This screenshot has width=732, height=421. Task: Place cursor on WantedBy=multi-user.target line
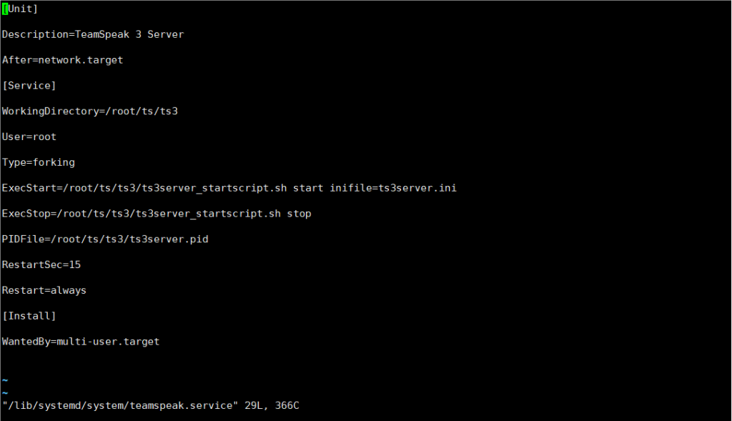coord(81,342)
